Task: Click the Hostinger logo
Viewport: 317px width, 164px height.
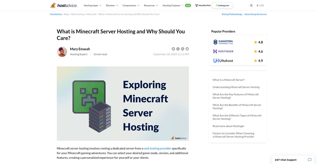Action: pyautogui.click(x=223, y=51)
